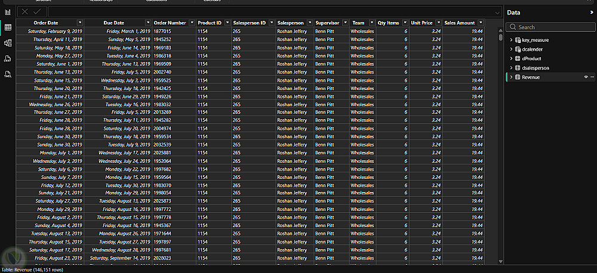Open the Table view sidebar icon
597x273 pixels.
pos(8,27)
